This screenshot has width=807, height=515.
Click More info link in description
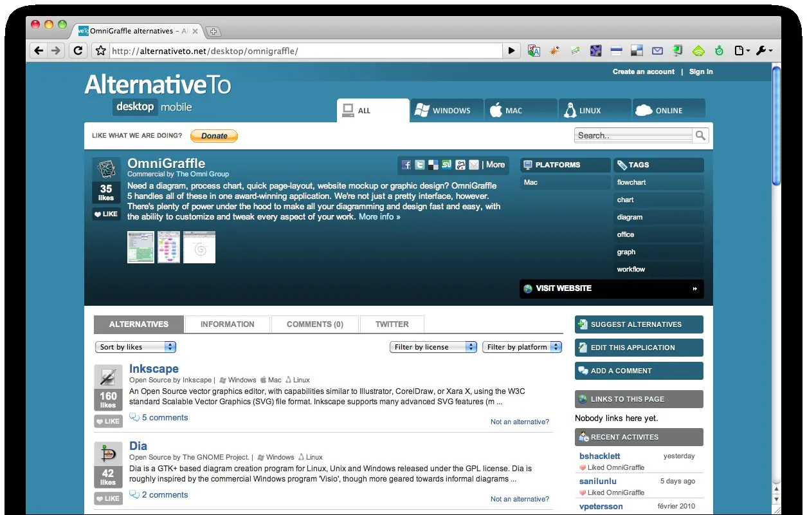point(379,217)
